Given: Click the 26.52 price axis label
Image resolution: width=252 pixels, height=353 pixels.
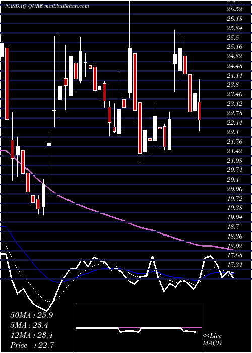Looking at the screenshot, I should (x=234, y=9).
